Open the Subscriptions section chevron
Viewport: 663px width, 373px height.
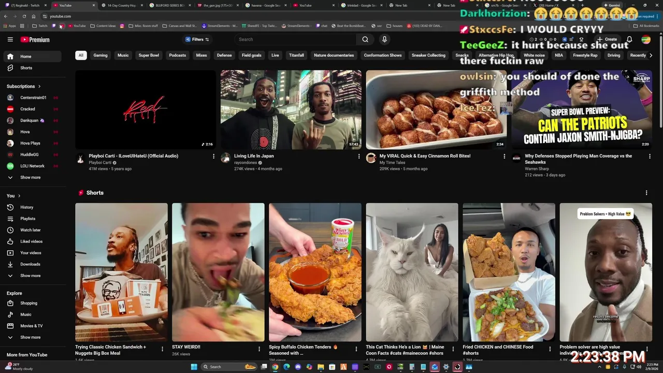click(x=39, y=87)
